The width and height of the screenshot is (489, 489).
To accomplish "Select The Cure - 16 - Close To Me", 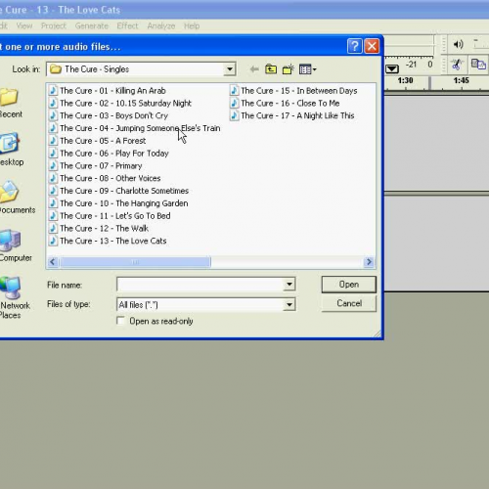I will [285, 103].
